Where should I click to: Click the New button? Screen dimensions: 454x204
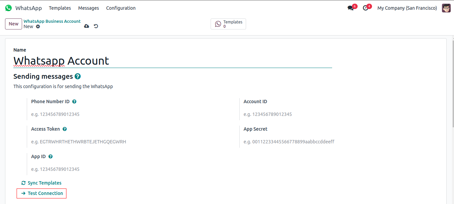click(14, 24)
